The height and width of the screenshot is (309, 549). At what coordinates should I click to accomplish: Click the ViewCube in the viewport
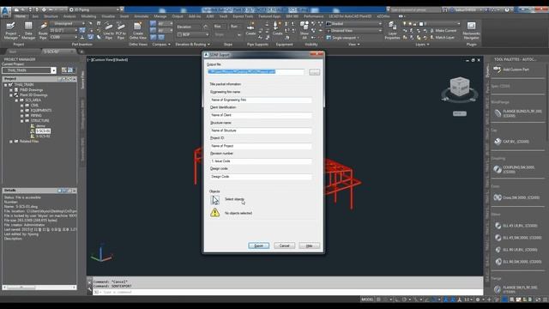460,87
